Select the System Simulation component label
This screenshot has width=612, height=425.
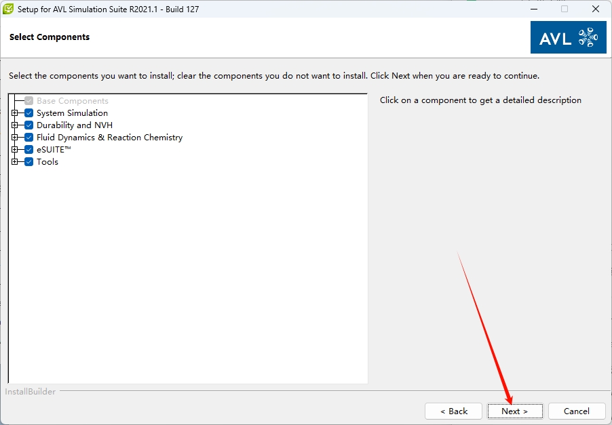click(72, 113)
